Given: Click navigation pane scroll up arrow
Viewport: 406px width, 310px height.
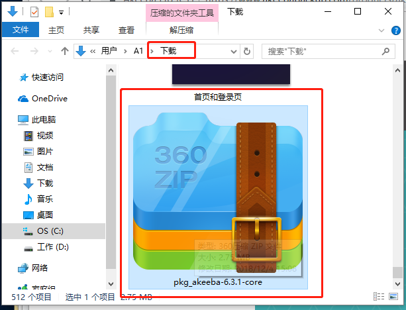Looking at the screenshot, I should click(x=111, y=70).
